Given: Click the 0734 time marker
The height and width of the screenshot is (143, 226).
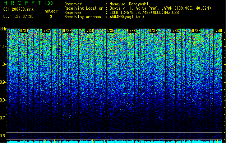Looking at the screenshot, I should click(x=89, y=31).
